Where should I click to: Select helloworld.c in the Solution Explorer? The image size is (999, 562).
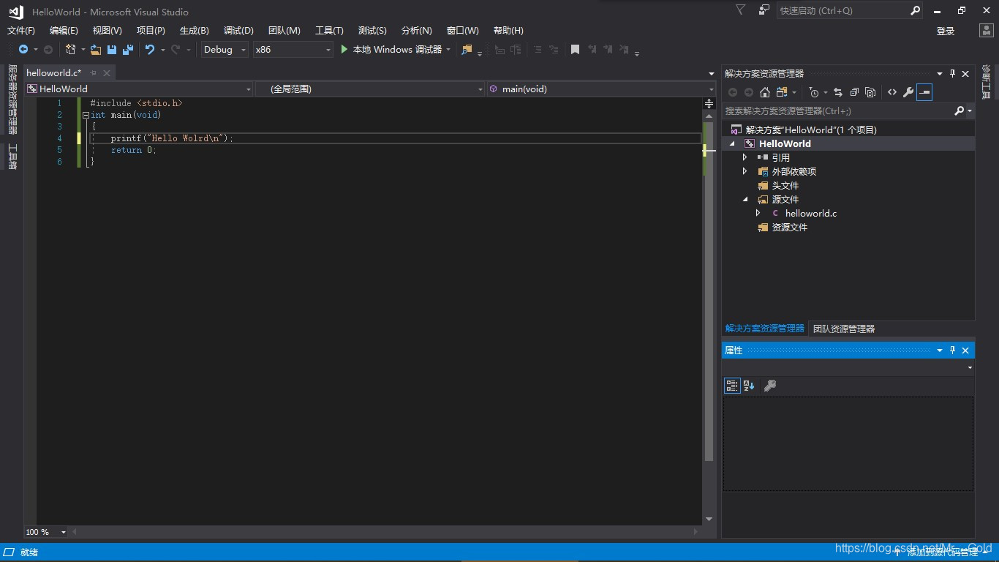coord(811,214)
